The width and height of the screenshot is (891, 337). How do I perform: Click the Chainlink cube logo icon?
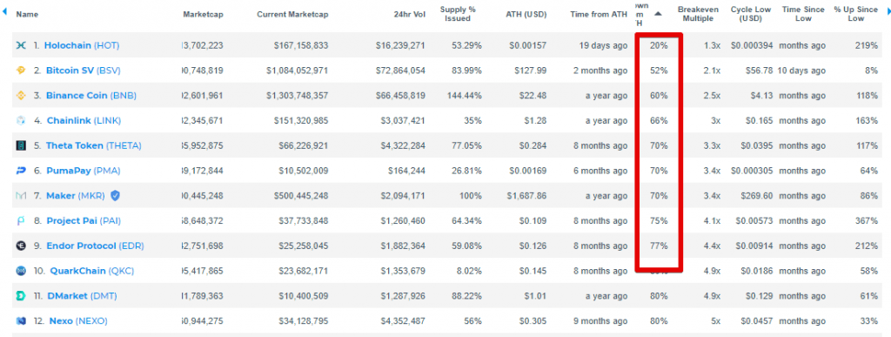coord(21,120)
